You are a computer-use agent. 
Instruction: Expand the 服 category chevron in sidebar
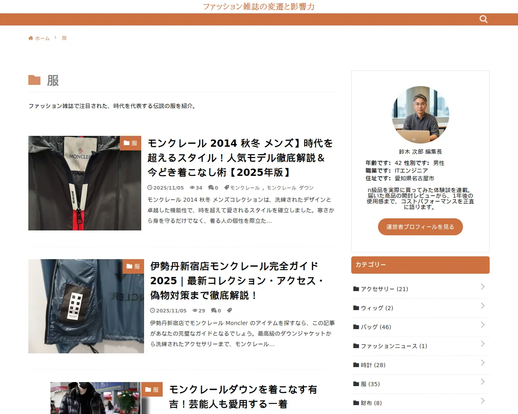pos(482,382)
